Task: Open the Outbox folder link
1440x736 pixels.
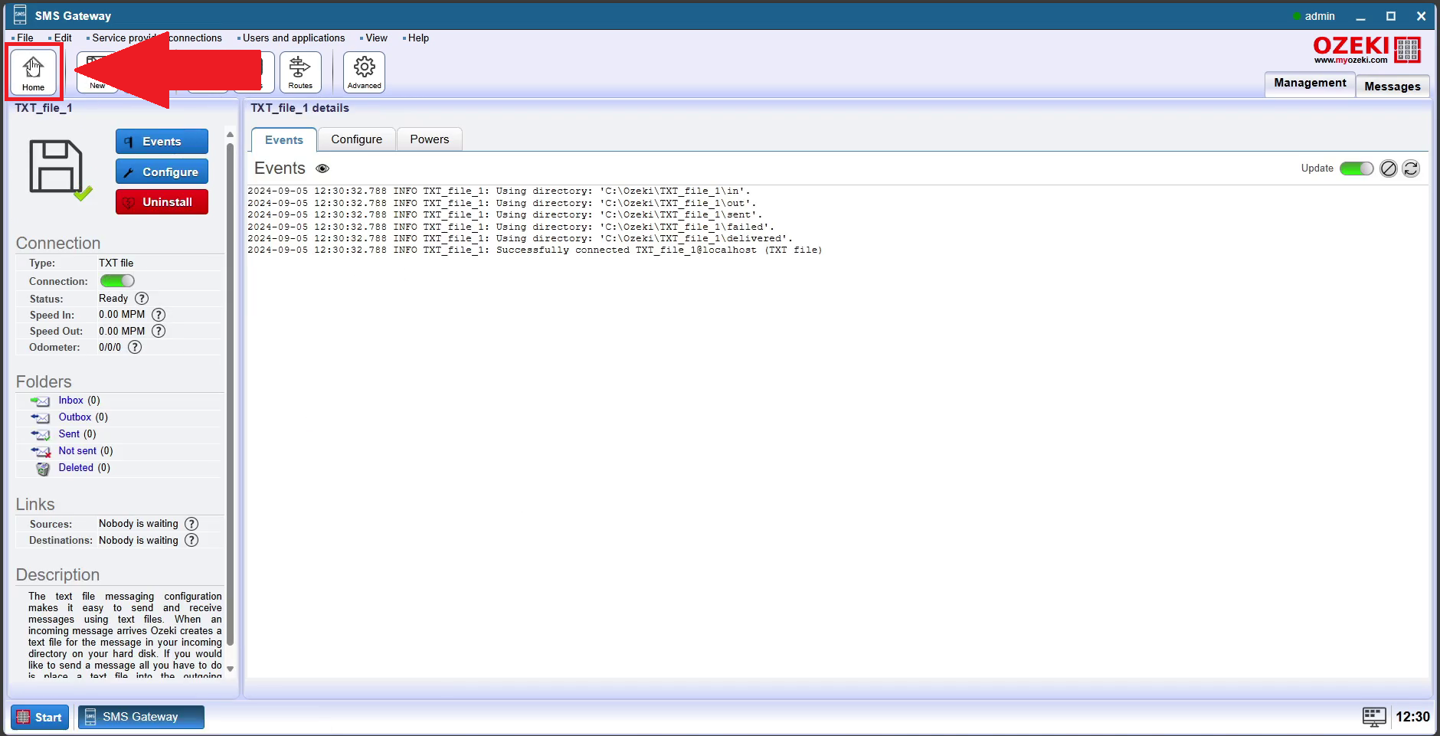Action: pyautogui.click(x=75, y=417)
